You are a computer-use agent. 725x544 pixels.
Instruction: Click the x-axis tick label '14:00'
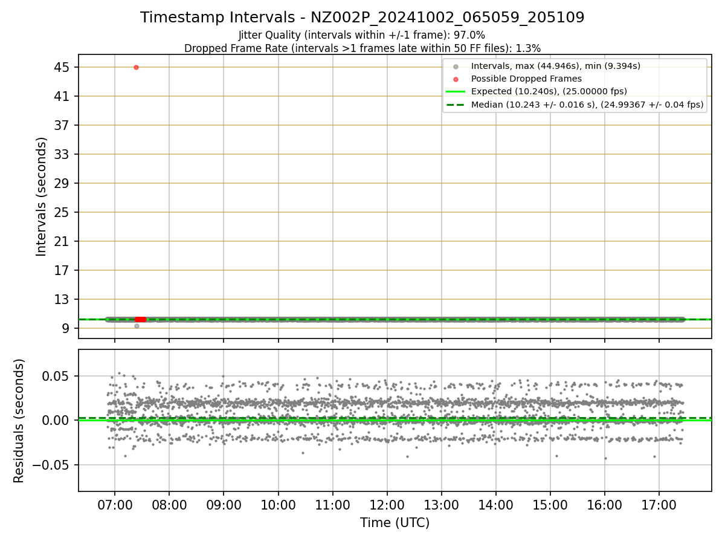[495, 504]
